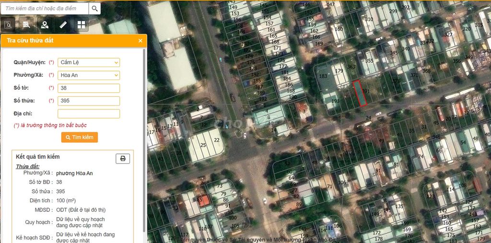Click parcel 299 on the map
This screenshot has width=491, height=243.
(x=393, y=12)
